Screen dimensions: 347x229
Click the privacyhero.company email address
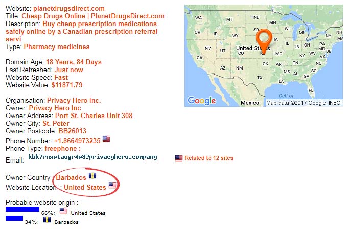92,157
